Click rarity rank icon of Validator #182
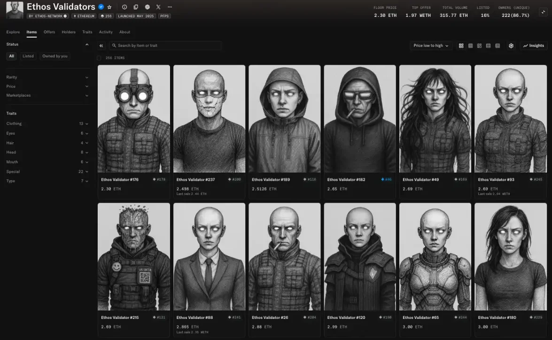The image size is (552, 340). point(383,179)
